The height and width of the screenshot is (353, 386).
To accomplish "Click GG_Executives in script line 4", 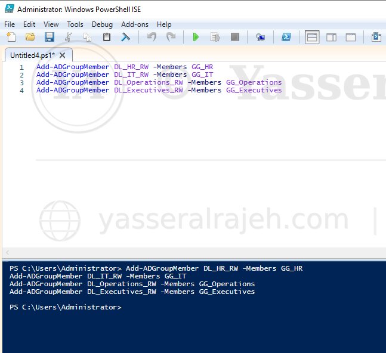I will [x=254, y=90].
